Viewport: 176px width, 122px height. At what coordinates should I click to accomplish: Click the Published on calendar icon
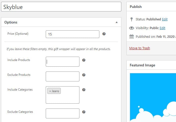132,36
